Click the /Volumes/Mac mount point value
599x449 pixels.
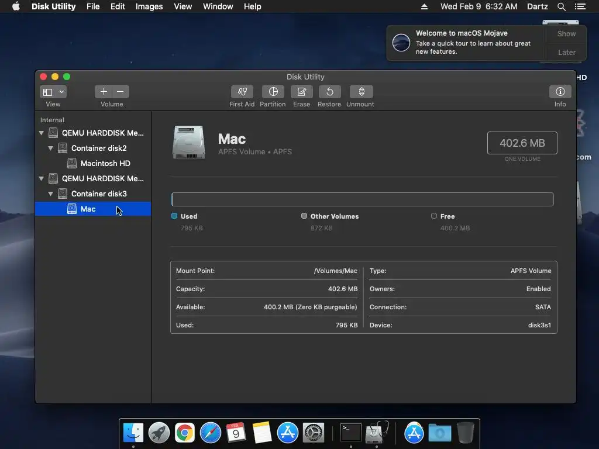[335, 271]
